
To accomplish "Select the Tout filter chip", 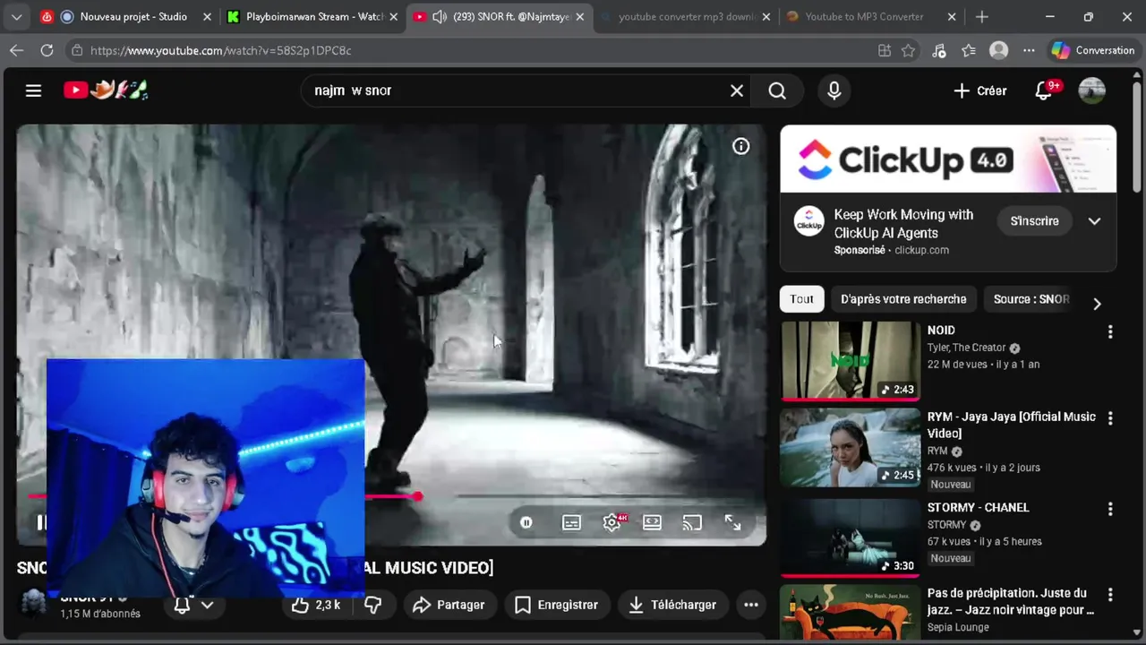I will tap(801, 299).
